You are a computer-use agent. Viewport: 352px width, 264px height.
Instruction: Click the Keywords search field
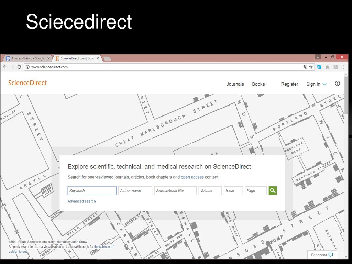pos(92,190)
